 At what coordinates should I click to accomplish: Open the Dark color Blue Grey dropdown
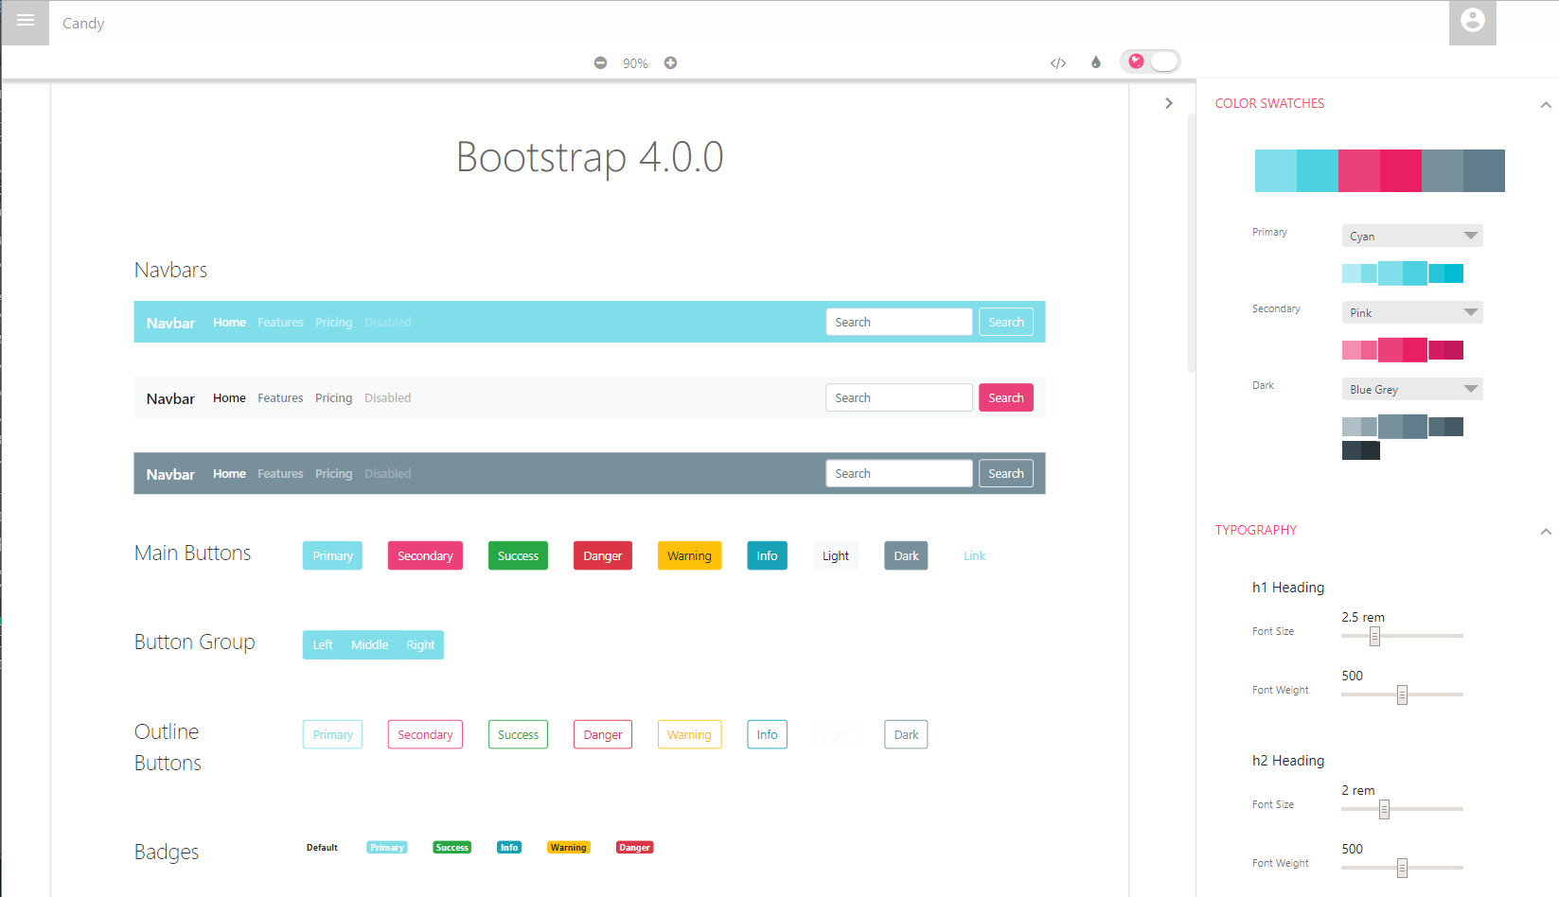tap(1412, 389)
